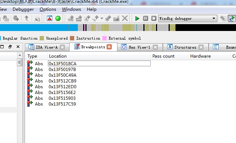Click the X undefine toolbar icon
The height and width of the screenshot is (143, 236).
(125, 18)
